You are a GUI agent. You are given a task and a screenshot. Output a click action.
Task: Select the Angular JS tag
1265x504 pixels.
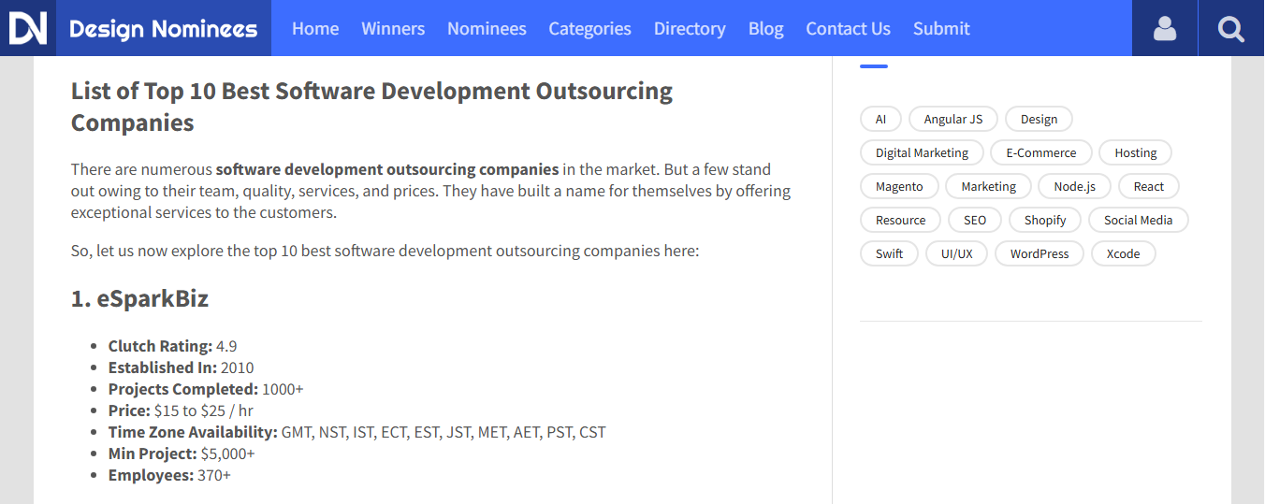(x=953, y=119)
